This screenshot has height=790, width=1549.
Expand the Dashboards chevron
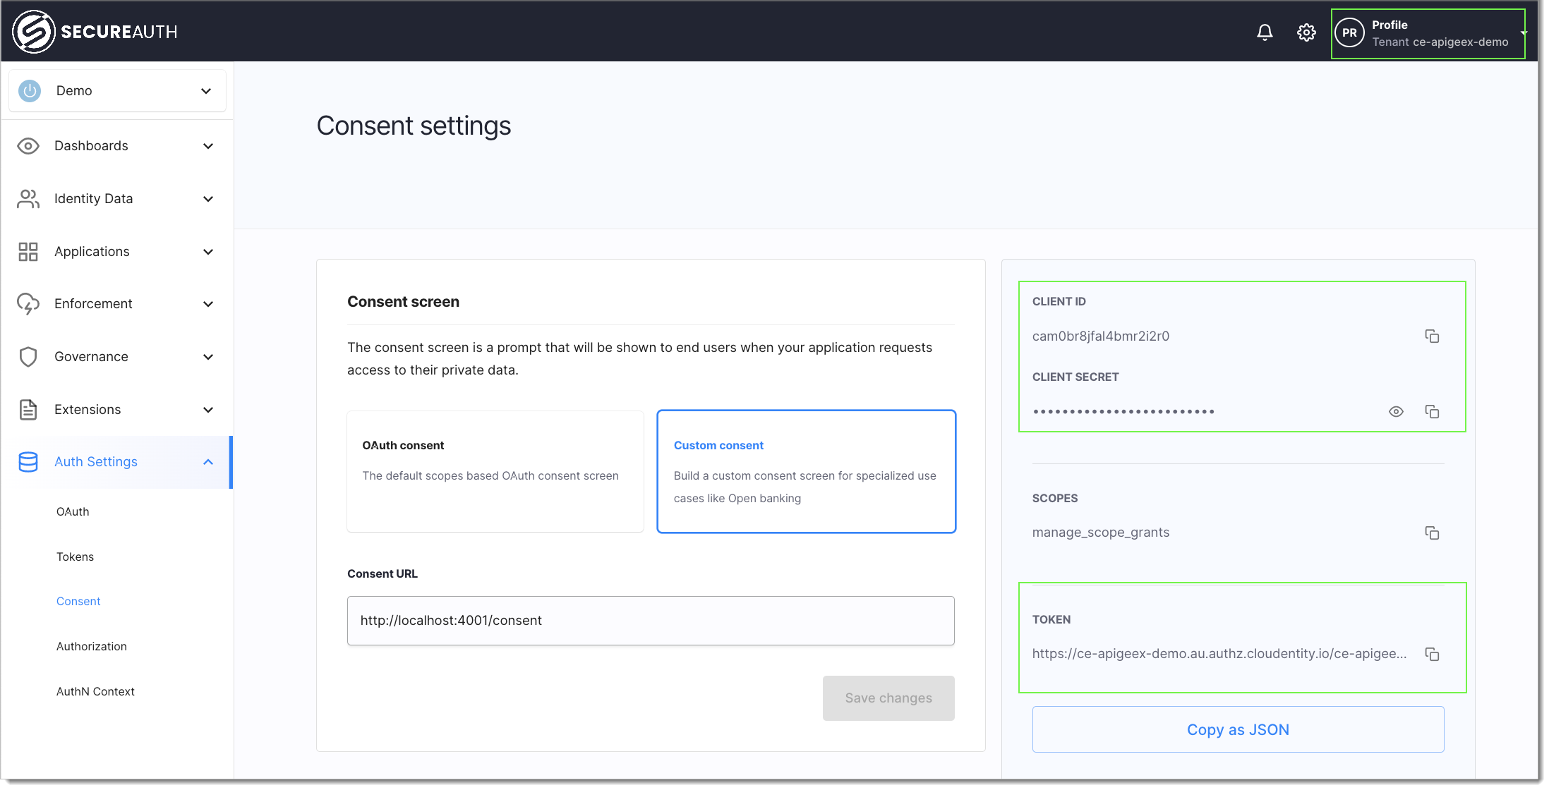[x=208, y=146]
